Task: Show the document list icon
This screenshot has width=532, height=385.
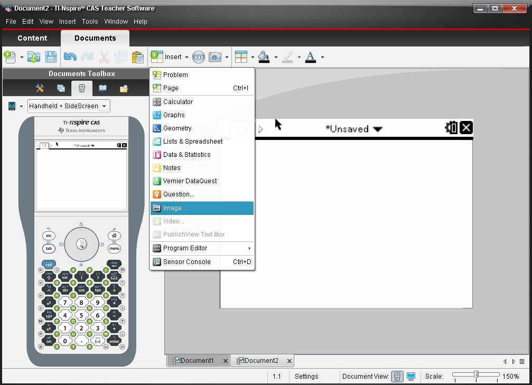Action: tap(522, 361)
